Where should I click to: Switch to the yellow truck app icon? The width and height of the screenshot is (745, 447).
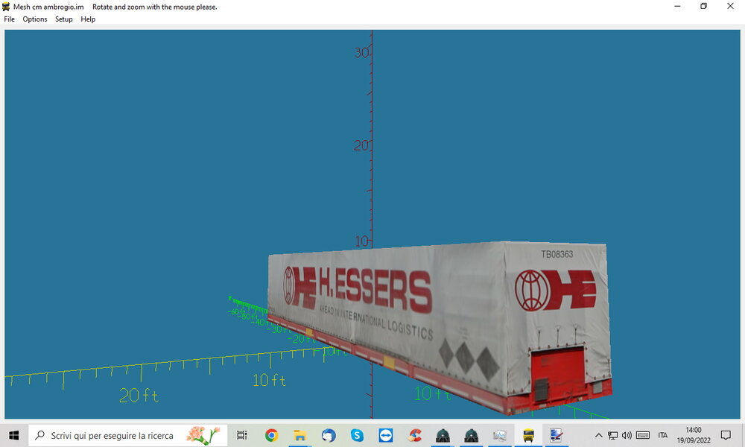tap(528, 435)
